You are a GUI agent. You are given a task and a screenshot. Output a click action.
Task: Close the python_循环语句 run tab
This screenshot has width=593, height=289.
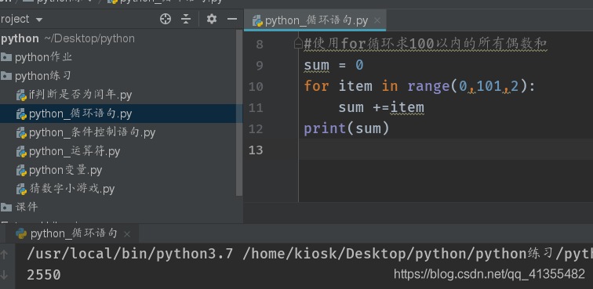127,234
